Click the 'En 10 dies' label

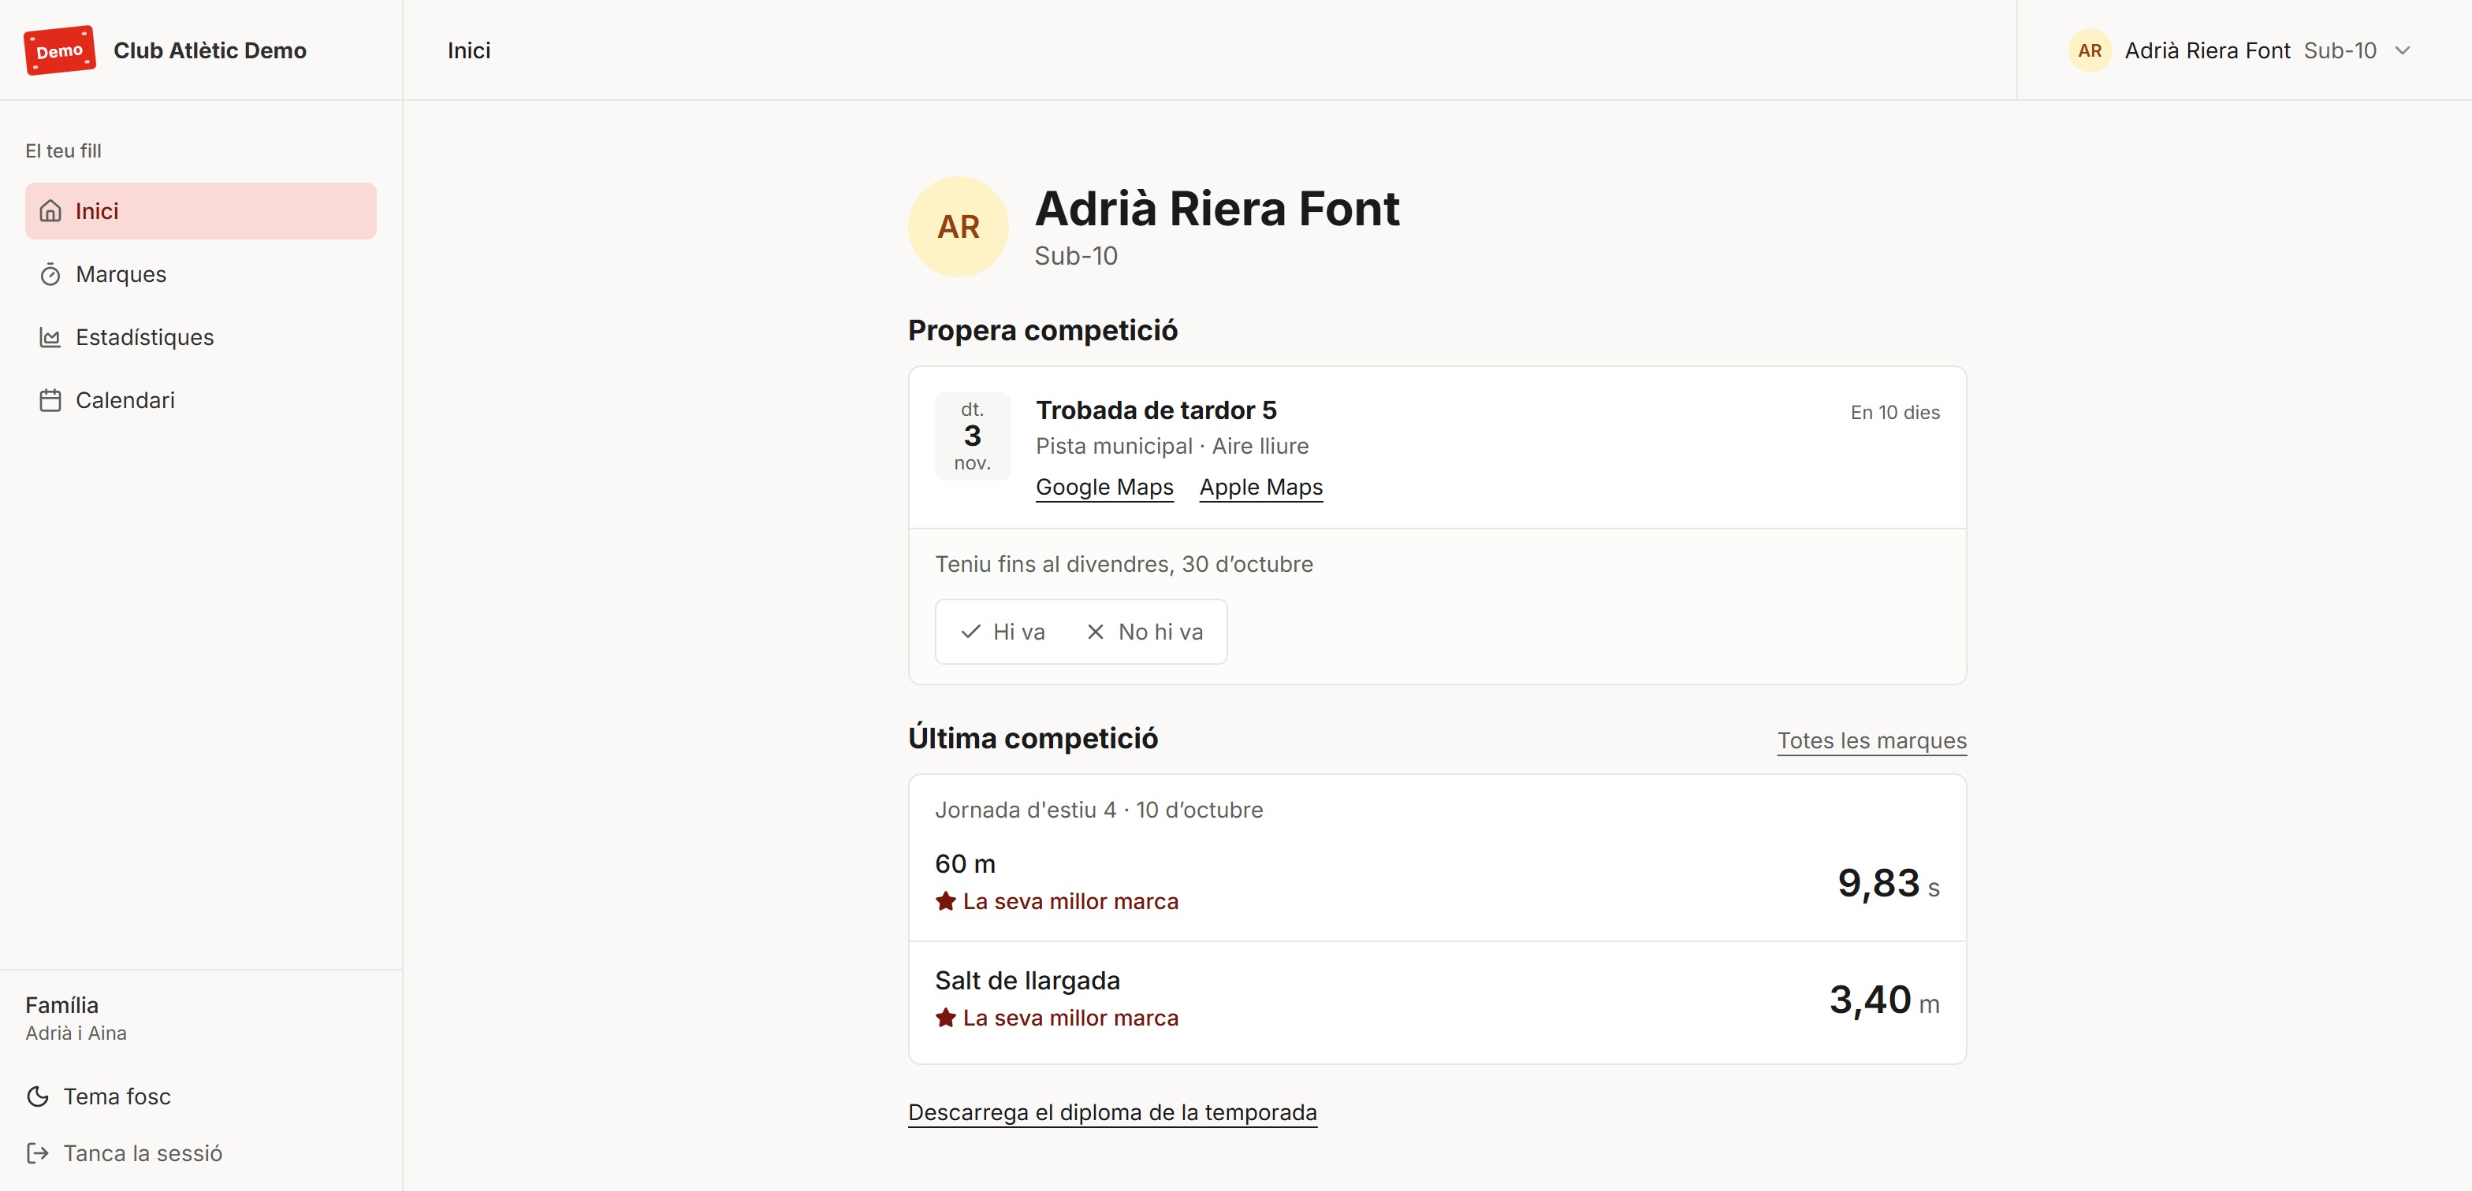[x=1895, y=412]
